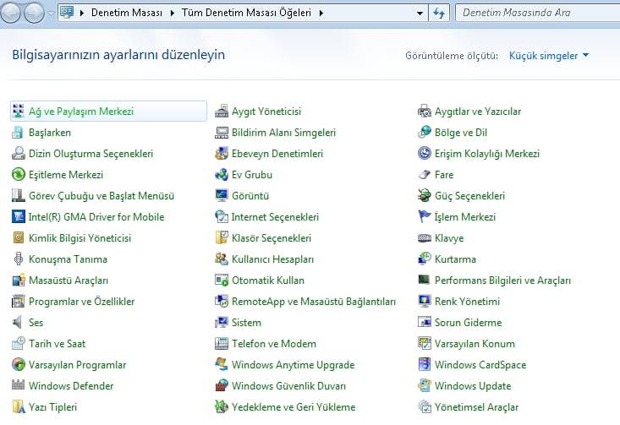Expand the address bar history dropdown arrow
The height and width of the screenshot is (425, 620).
coord(420,13)
